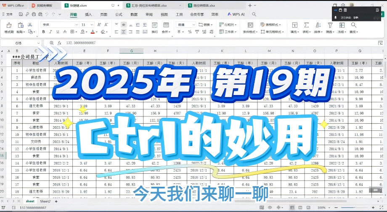Click the Name Box showing G15
387x212 pixels.
click(x=19, y=43)
